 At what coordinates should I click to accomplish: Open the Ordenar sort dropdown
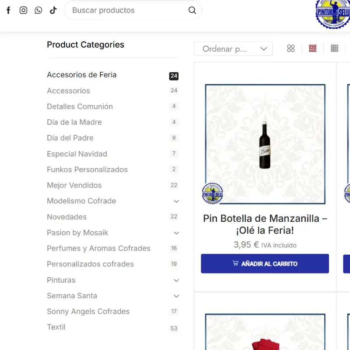click(x=233, y=49)
